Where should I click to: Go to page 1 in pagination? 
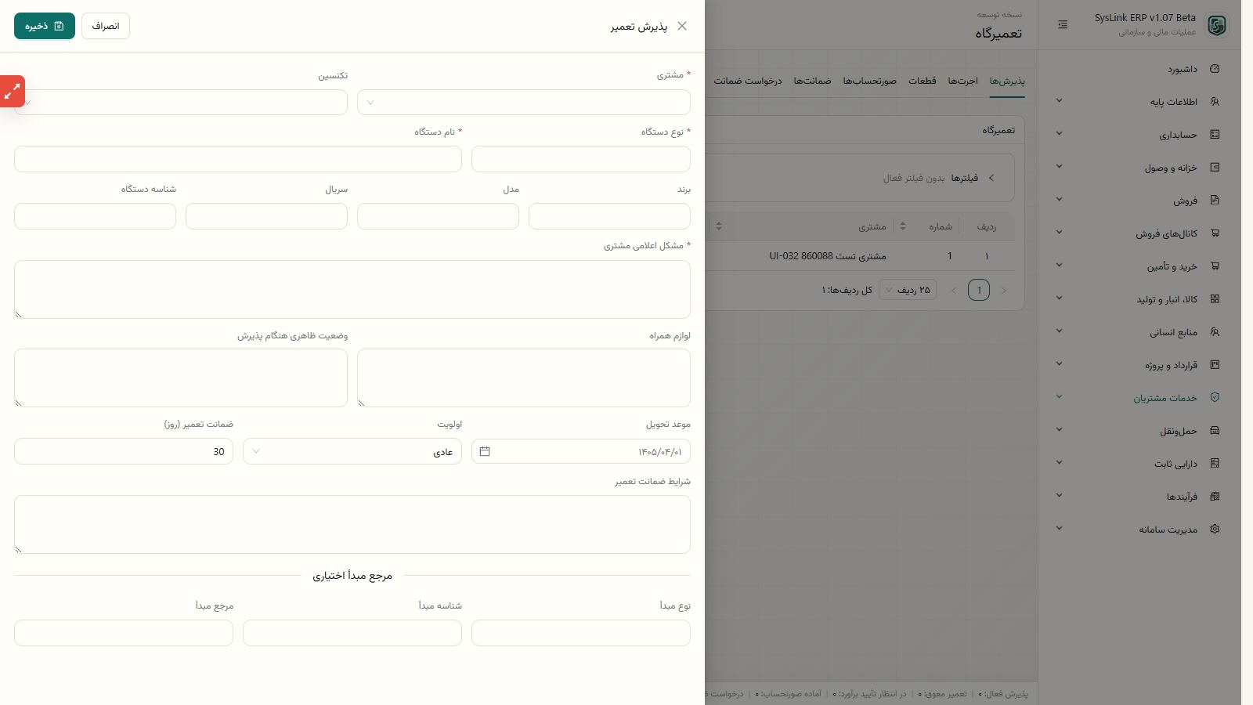tap(979, 290)
